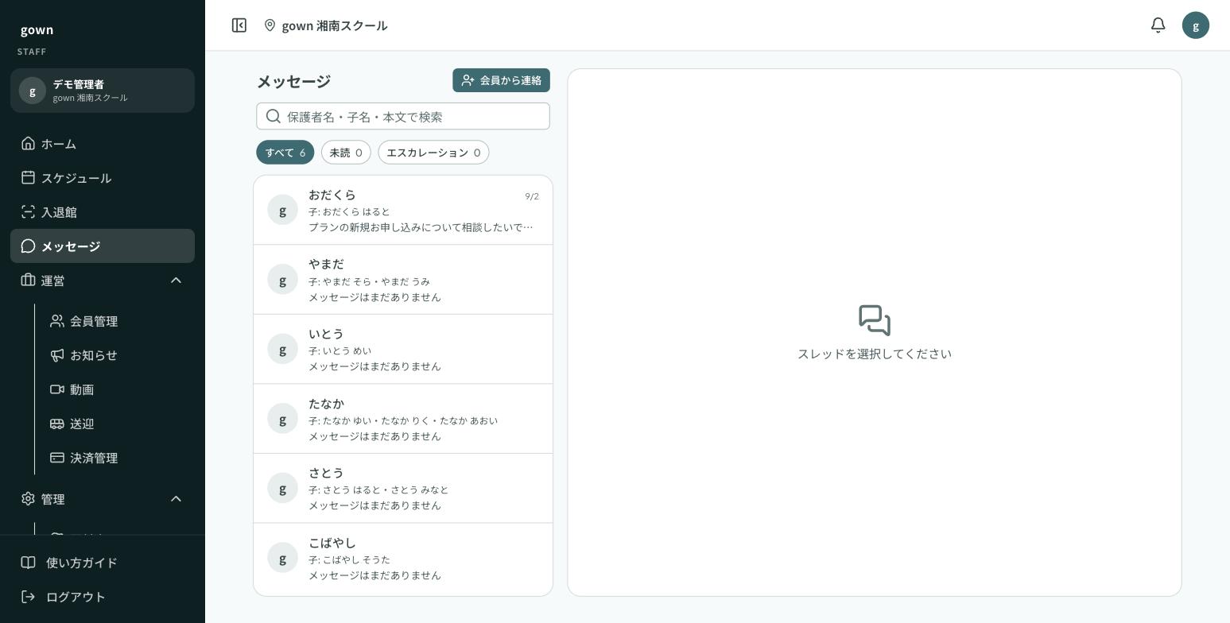This screenshot has height=623, width=1230.
Task: Click the ログアウト exit icon
Action: [29, 597]
